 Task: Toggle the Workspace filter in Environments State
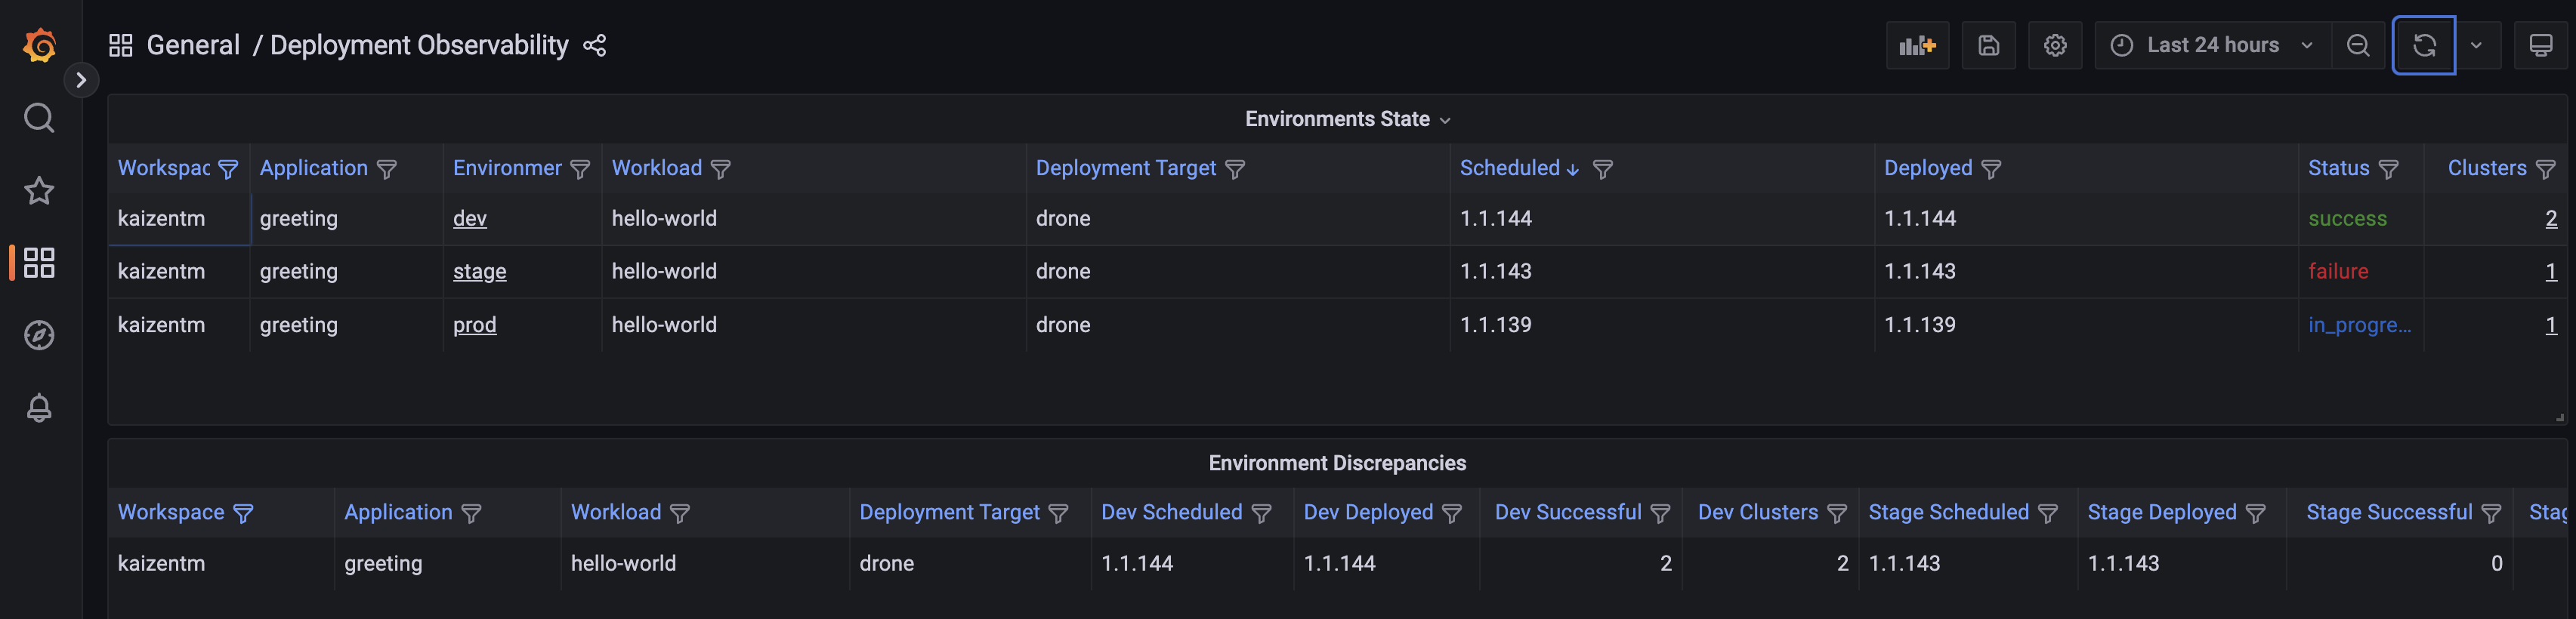click(228, 169)
